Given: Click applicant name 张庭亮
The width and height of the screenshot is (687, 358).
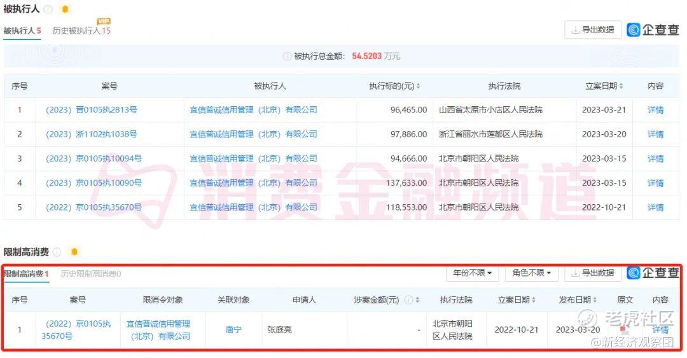Looking at the screenshot, I should (279, 330).
